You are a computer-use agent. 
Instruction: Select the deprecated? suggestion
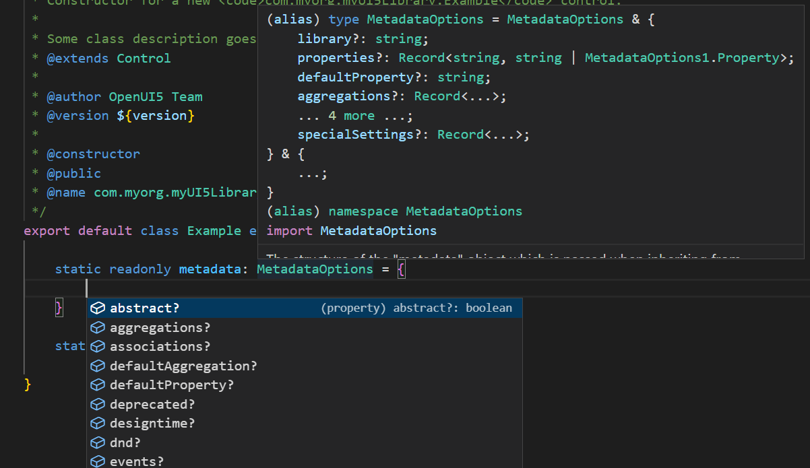(x=305, y=405)
